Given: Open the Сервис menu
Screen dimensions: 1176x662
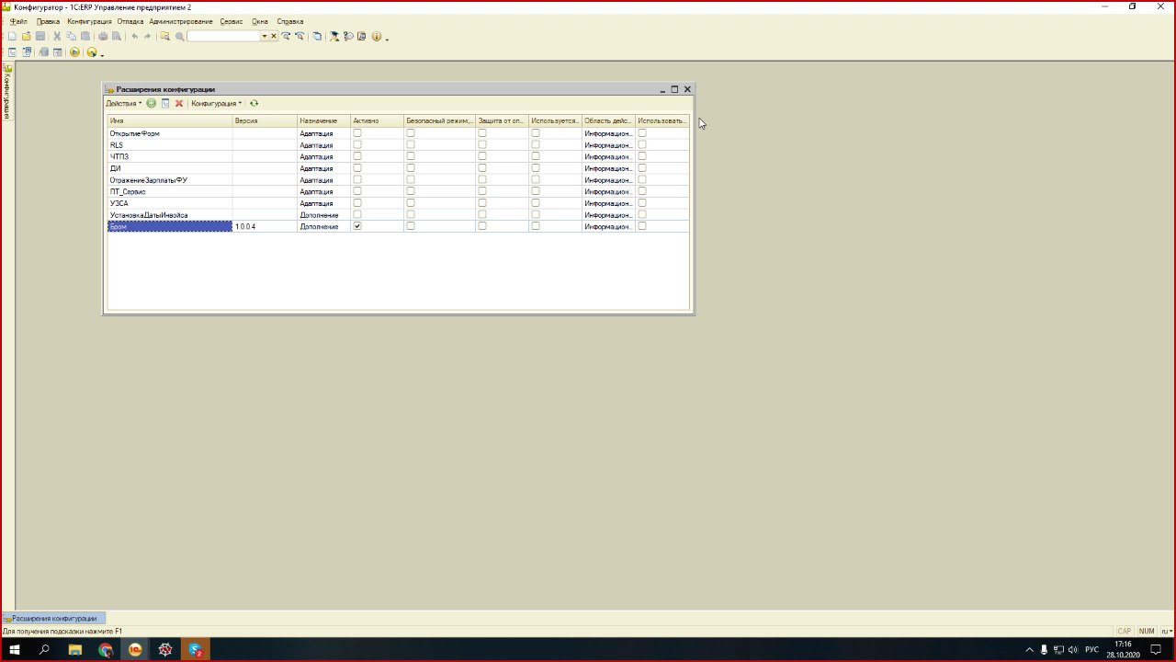Looking at the screenshot, I should pos(232,21).
